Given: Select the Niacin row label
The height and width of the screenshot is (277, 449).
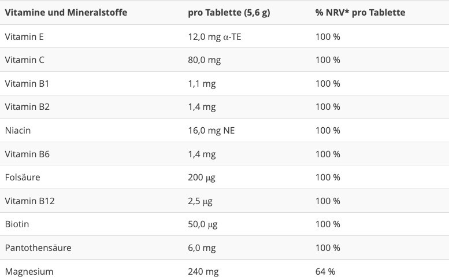Looking at the screenshot, I should pos(17,130).
